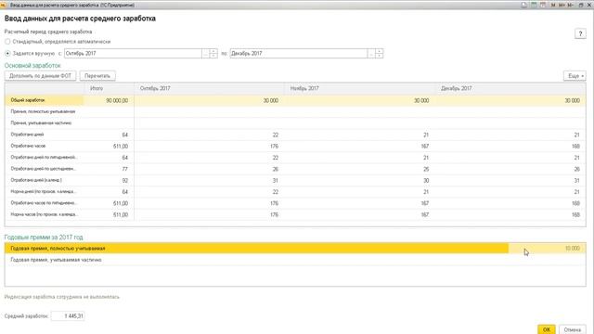594x334 pixels.
Task: Select 'Норма дней (по произв. календ...' row label
Action: coord(44,192)
